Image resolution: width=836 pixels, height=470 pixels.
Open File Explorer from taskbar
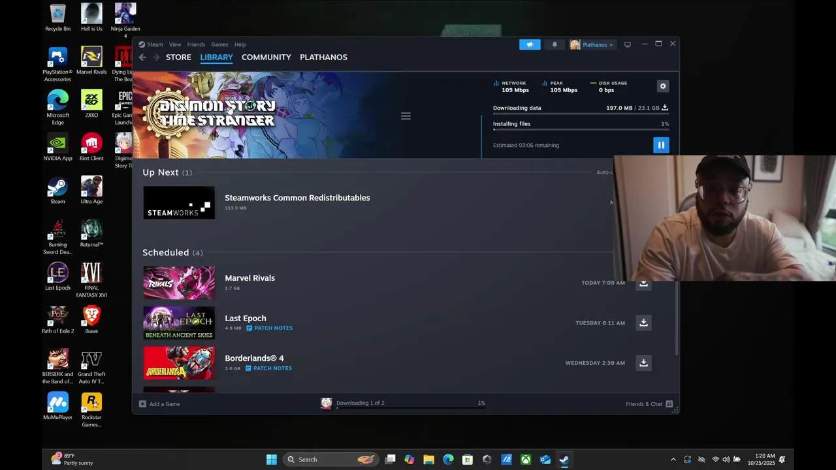click(x=428, y=460)
